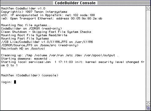Image resolution: width=151 pixels, height=111 pixels.
Task: Select the 'Copyright(c) 1997 Tenon Intersystems' line
Action: (x=34, y=12)
